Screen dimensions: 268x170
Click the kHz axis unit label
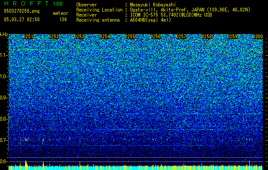point(4,34)
